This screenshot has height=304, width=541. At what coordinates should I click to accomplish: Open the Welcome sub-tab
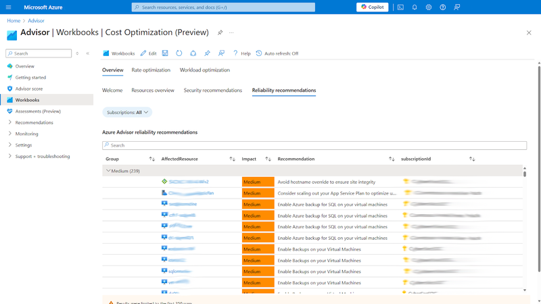pyautogui.click(x=112, y=91)
